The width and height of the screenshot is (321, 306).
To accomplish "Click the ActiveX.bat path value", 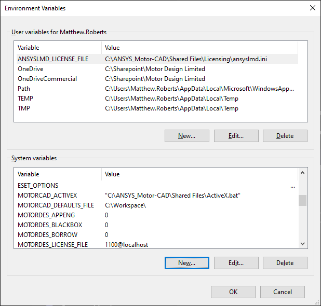I will point(172,196).
